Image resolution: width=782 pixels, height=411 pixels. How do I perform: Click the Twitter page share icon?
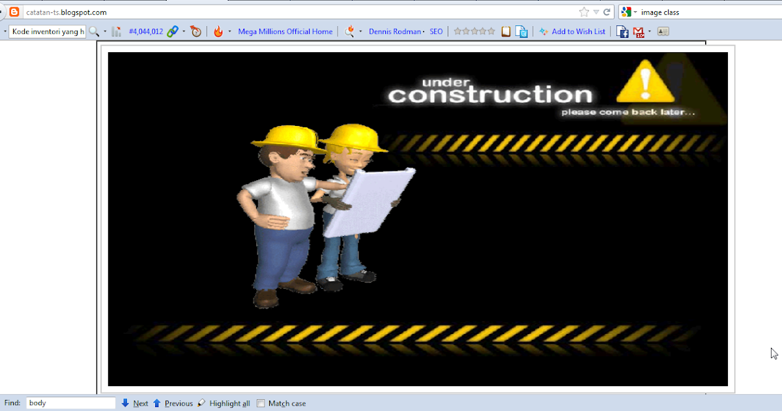pos(521,31)
